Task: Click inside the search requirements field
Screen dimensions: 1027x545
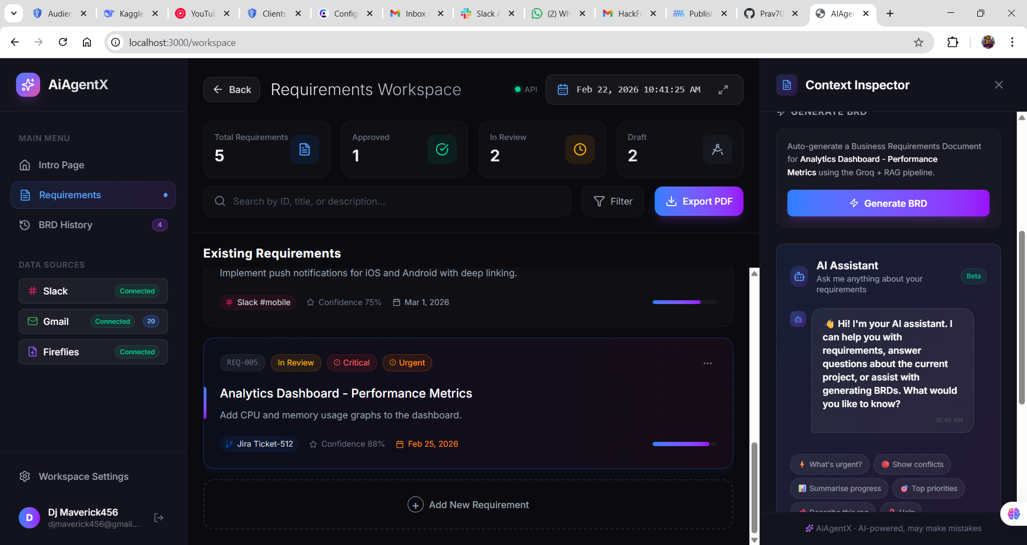Action: click(x=387, y=201)
